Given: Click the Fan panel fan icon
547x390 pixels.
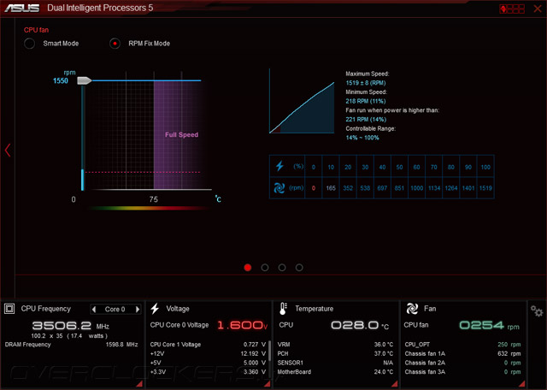Looking at the screenshot, I should [412, 309].
